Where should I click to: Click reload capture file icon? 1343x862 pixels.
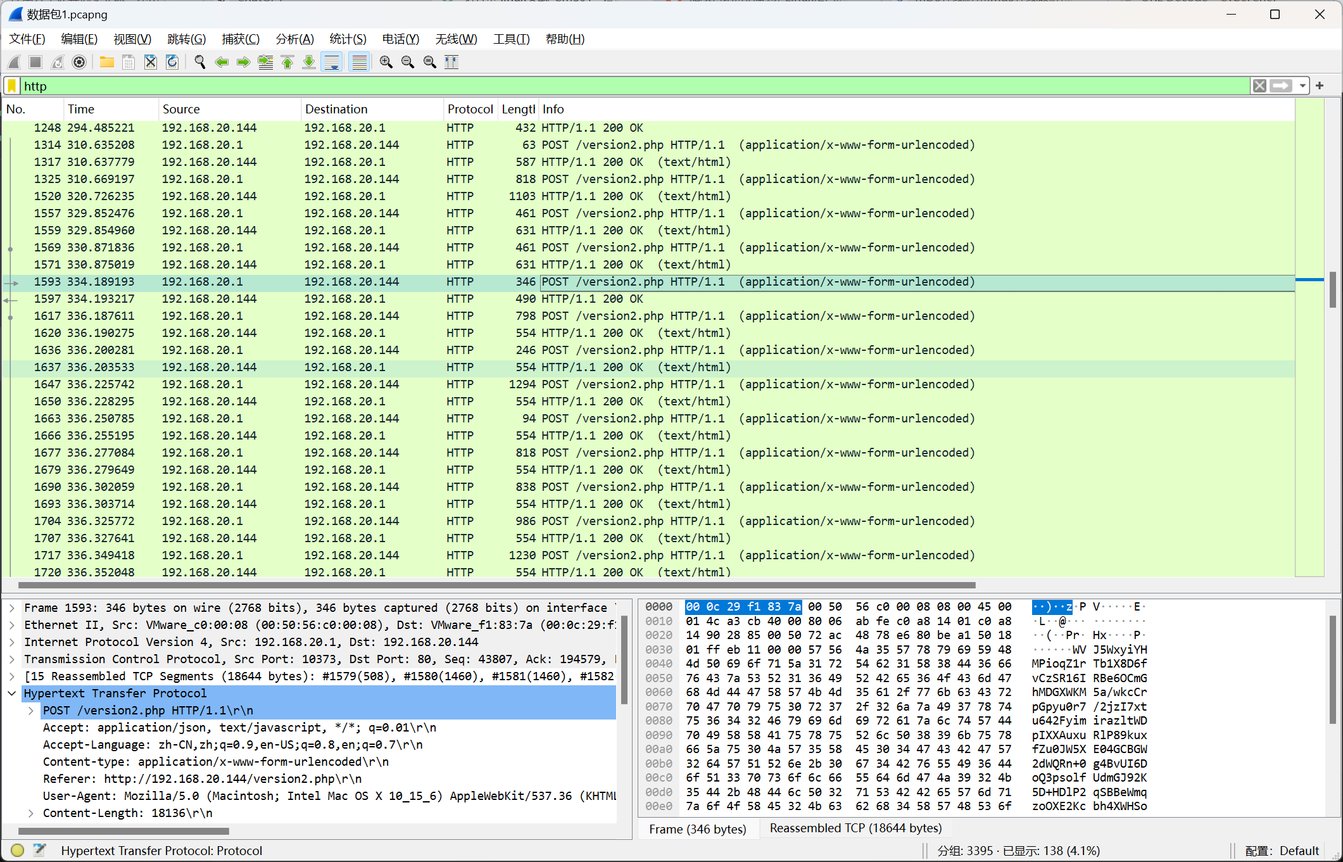(172, 62)
